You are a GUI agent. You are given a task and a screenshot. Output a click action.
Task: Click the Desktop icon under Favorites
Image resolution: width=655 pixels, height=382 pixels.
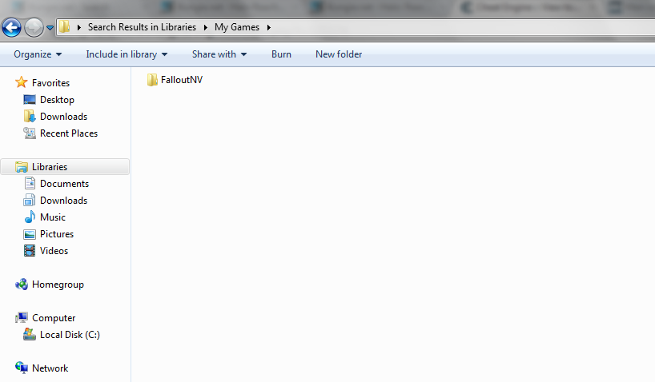[x=30, y=100]
